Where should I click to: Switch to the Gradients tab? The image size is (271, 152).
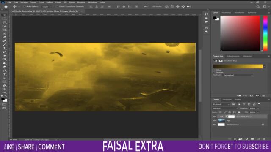[239, 13]
